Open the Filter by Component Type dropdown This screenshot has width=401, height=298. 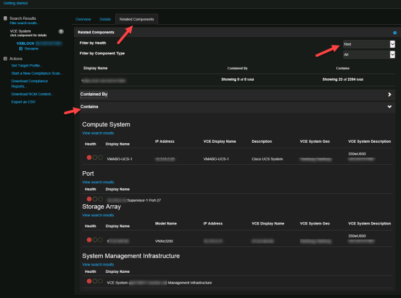point(369,54)
